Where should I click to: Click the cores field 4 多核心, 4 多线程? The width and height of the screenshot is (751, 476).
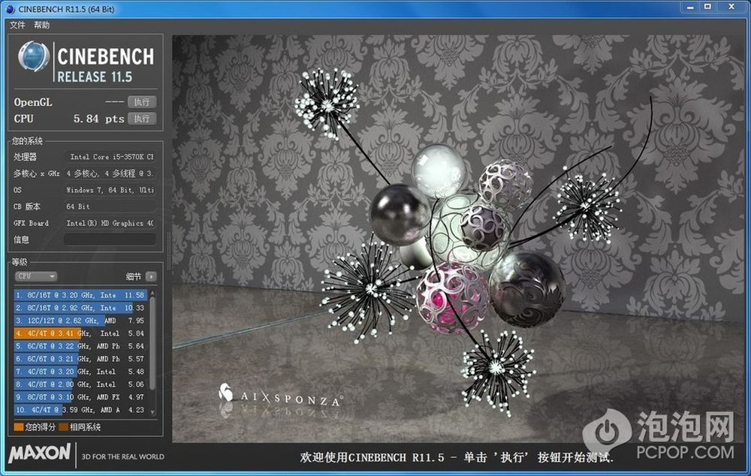pyautogui.click(x=110, y=173)
